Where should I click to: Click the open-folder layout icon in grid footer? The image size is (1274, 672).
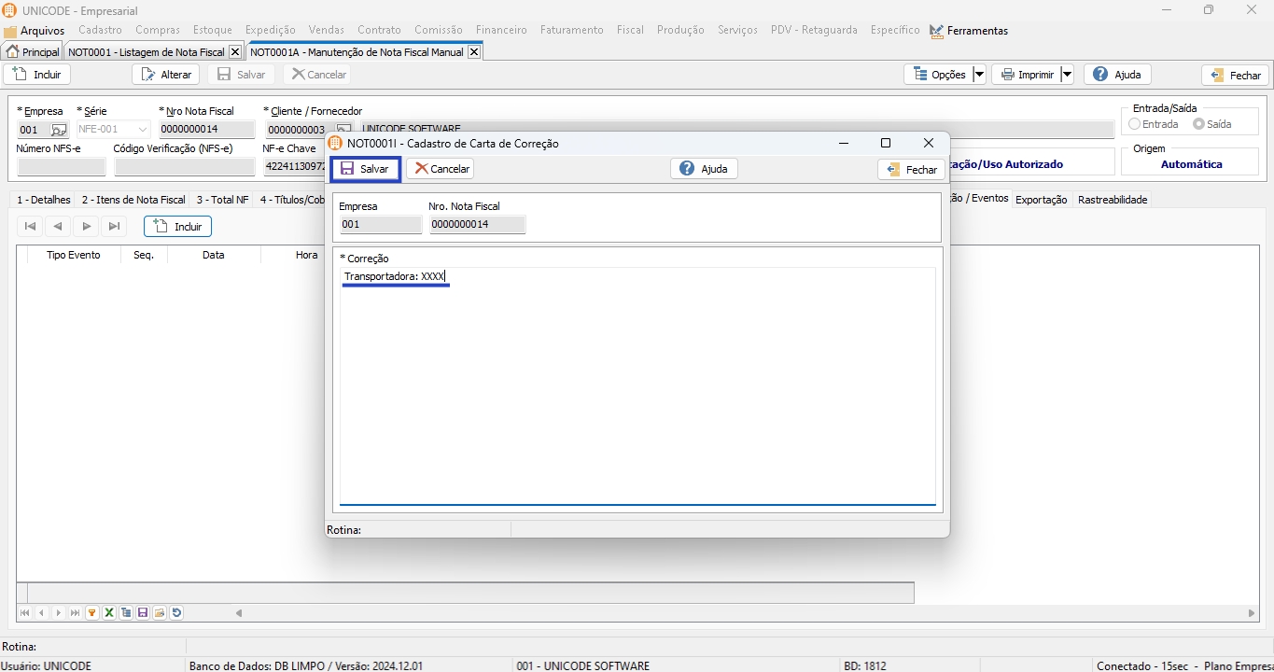pos(160,613)
